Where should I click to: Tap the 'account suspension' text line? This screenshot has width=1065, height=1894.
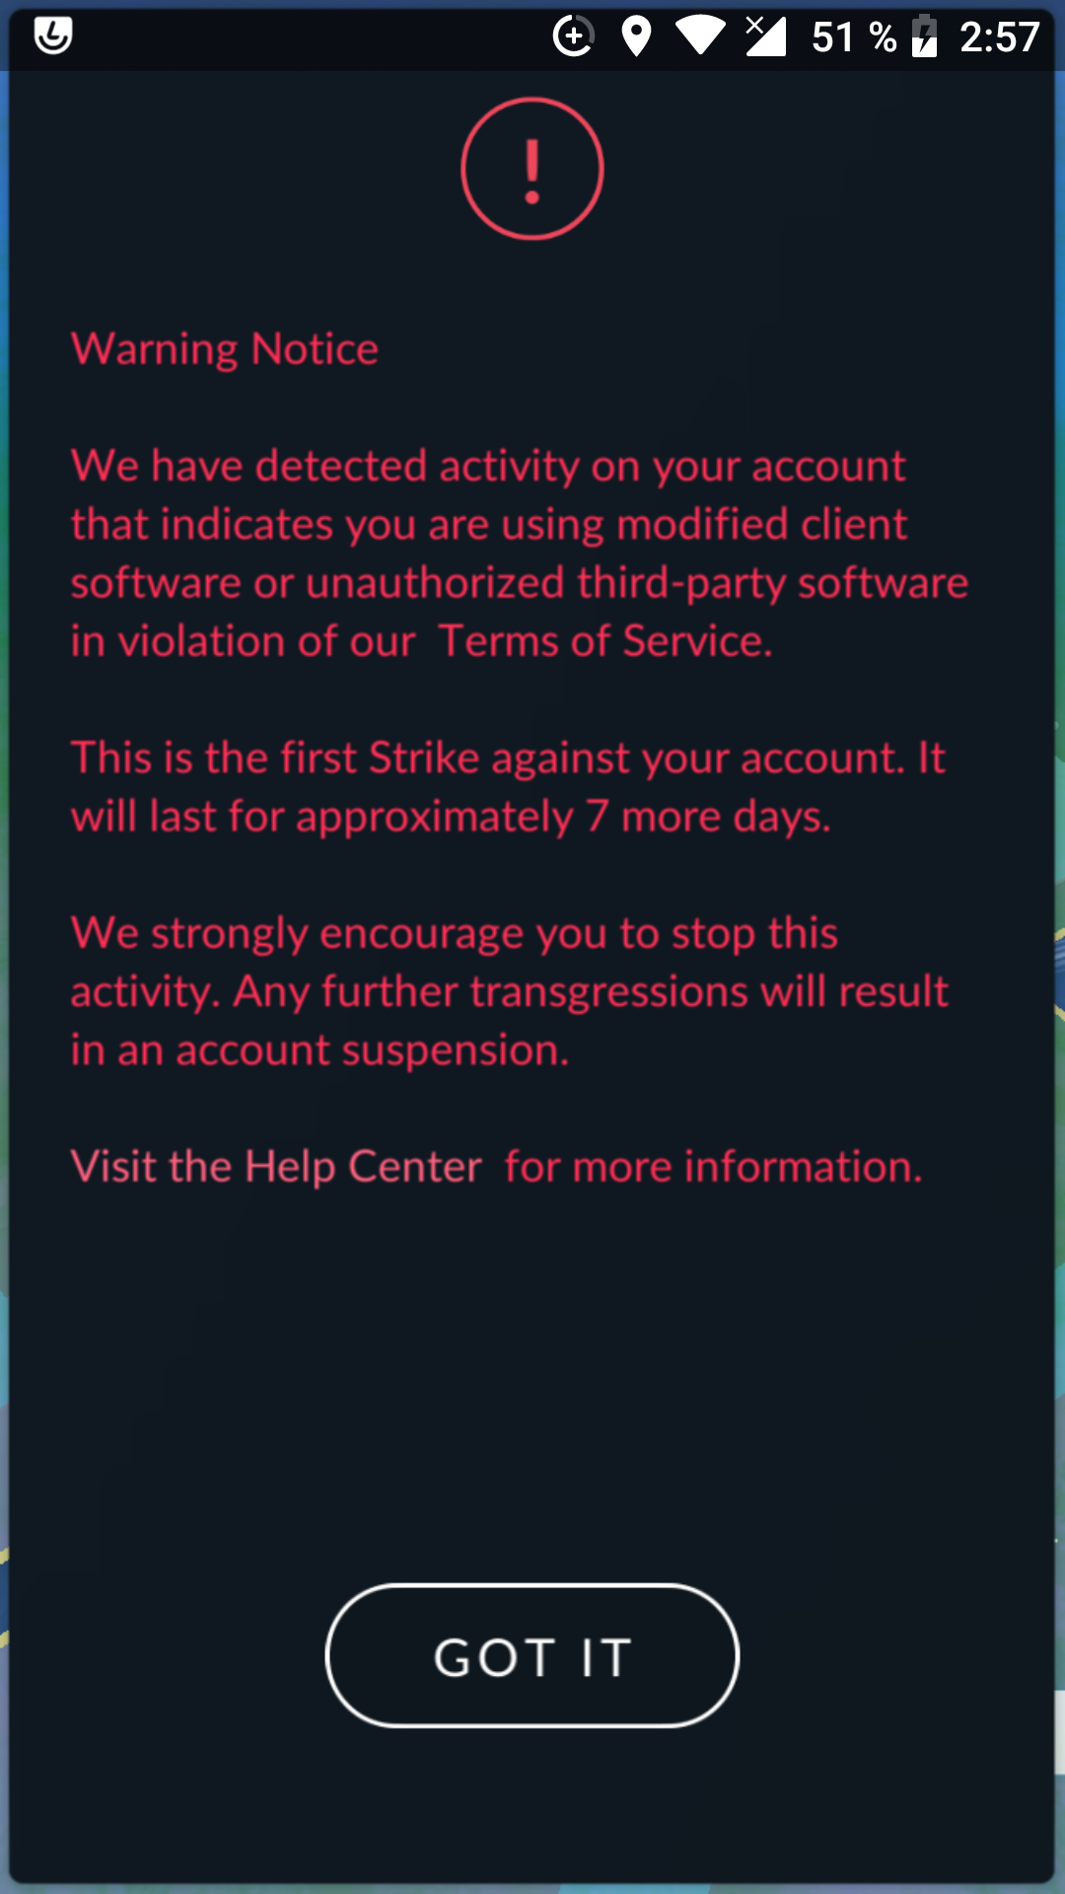[320, 1050]
